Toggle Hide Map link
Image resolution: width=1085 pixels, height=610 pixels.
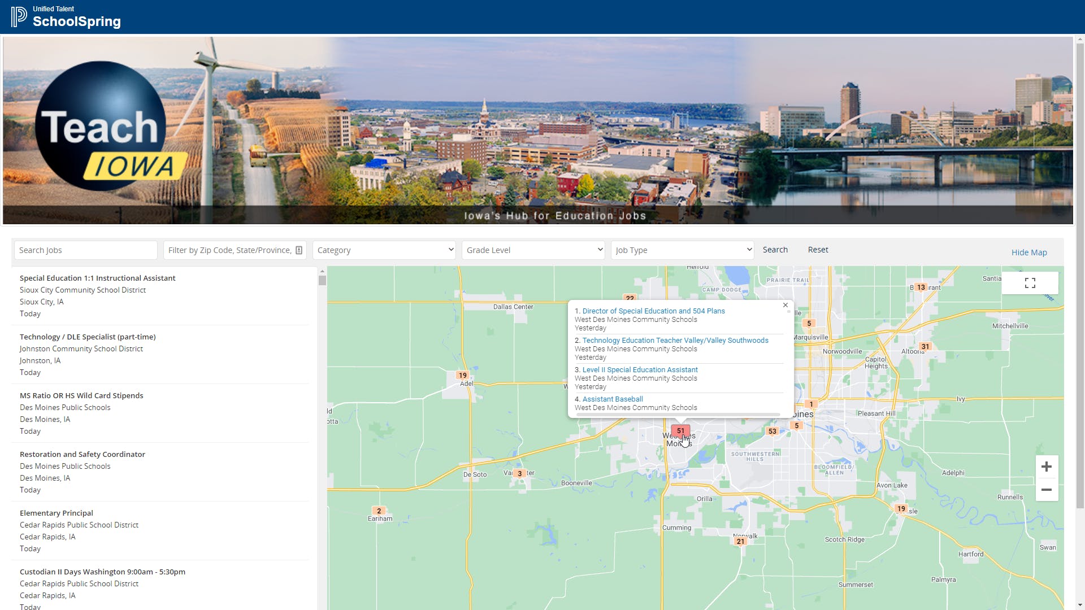(x=1028, y=252)
